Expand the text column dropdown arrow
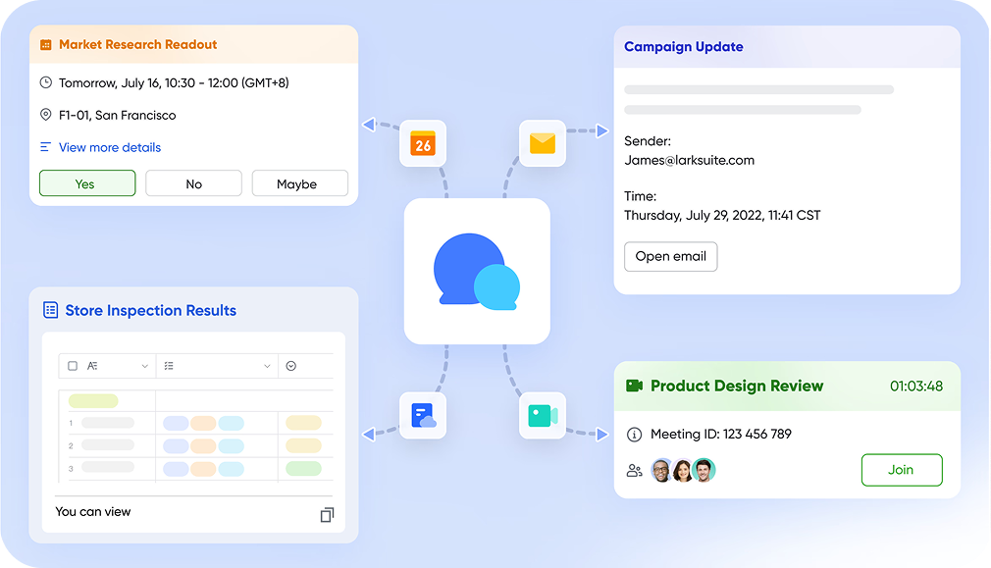This screenshot has width=991, height=568. coord(145,366)
